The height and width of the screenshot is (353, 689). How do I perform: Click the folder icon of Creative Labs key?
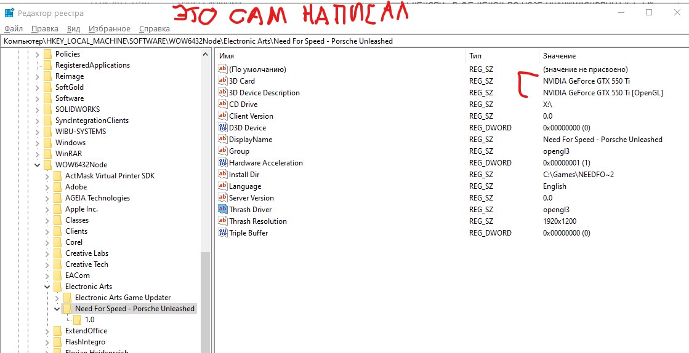pyautogui.click(x=57, y=253)
